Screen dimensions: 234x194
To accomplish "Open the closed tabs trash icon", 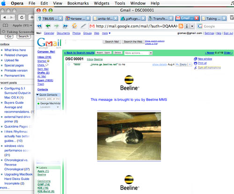I will pos(232,18).
